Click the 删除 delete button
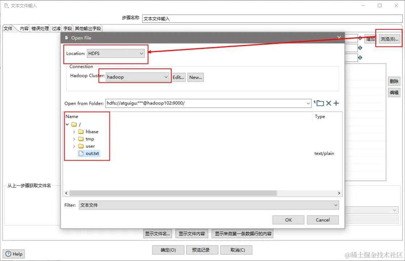Image resolution: width=405 pixels, height=261 pixels. click(x=394, y=81)
